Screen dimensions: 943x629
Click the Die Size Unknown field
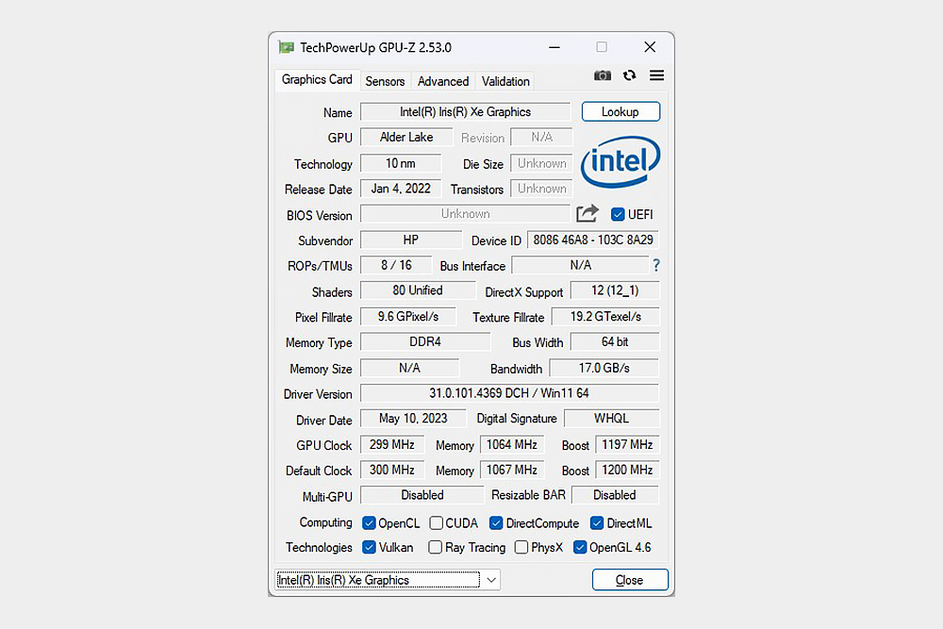pyautogui.click(x=542, y=163)
